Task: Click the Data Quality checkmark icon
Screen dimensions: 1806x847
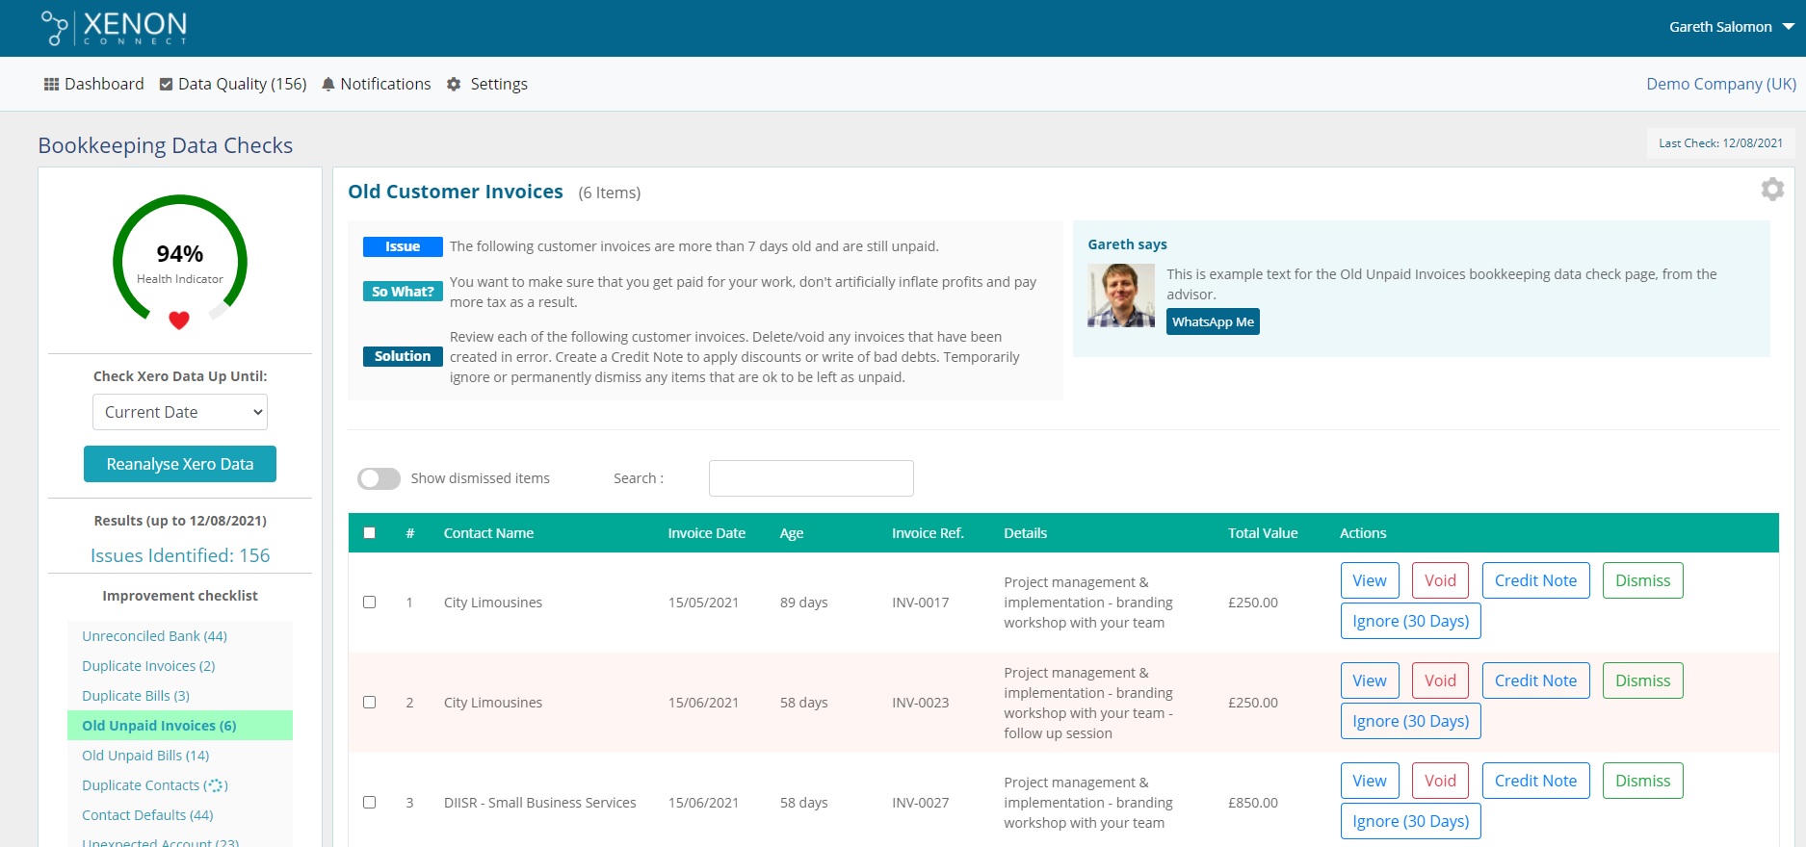Action: (166, 85)
